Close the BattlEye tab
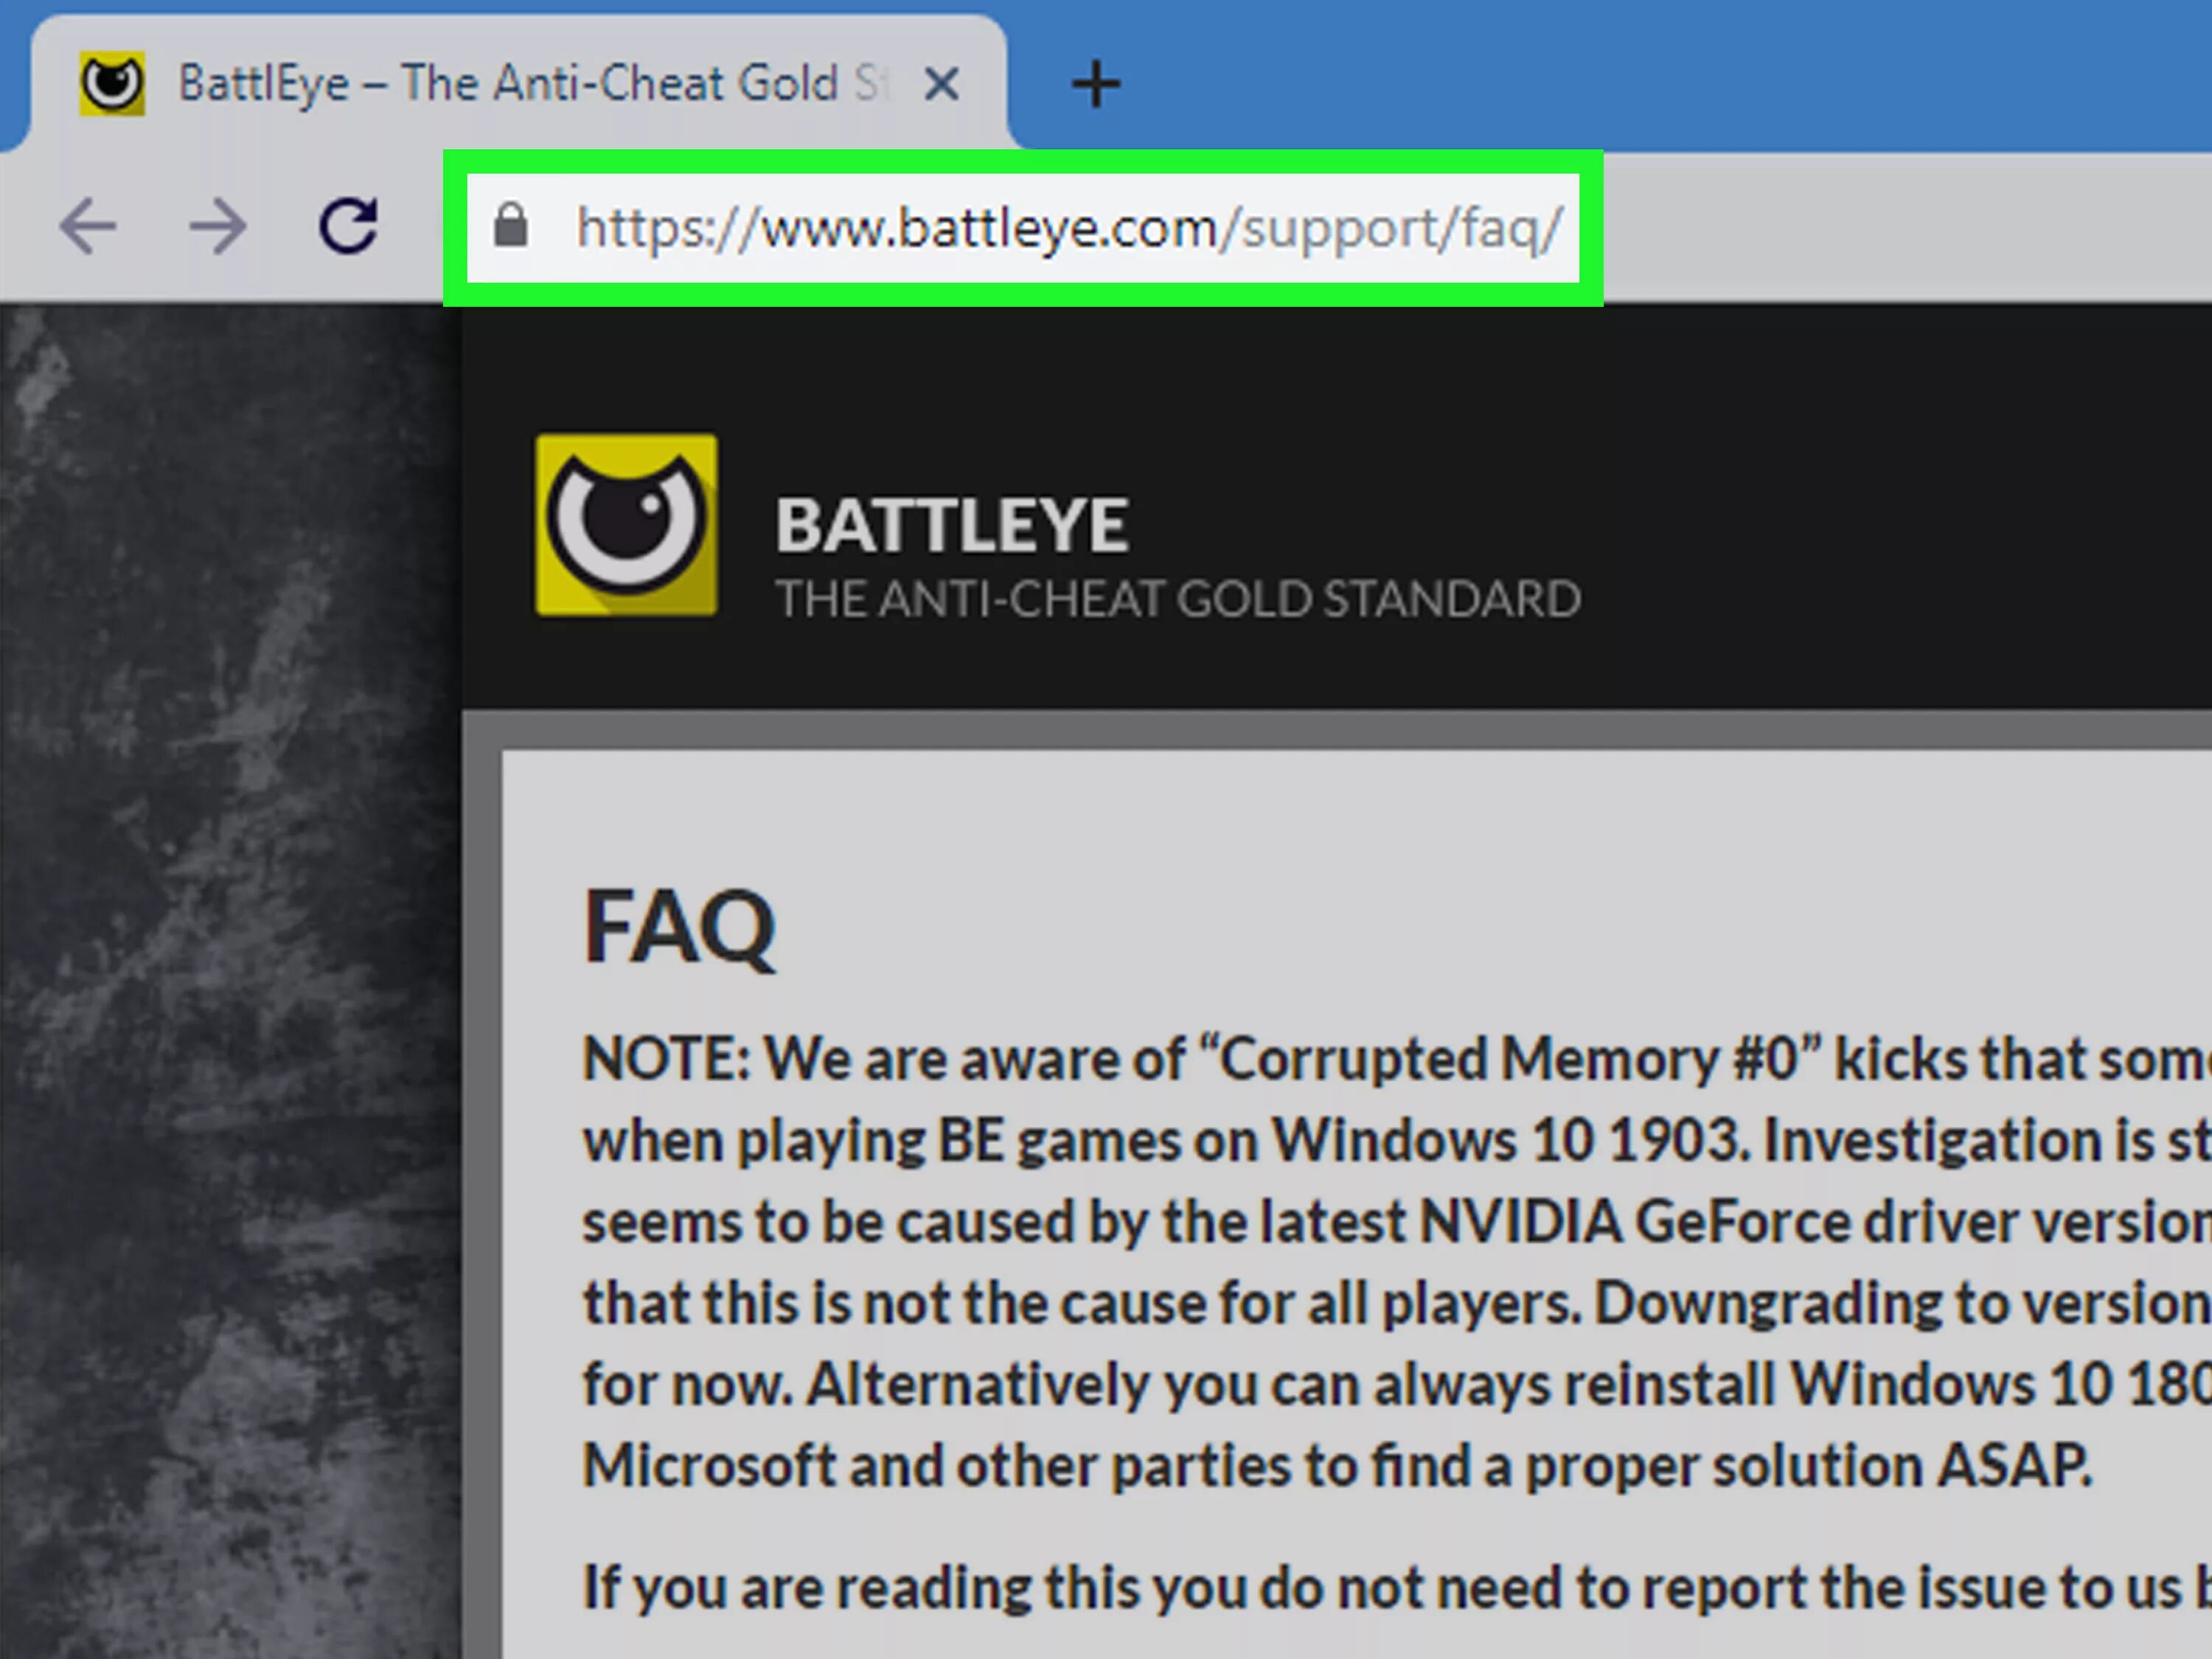This screenshot has height=1659, width=2212. click(x=942, y=84)
